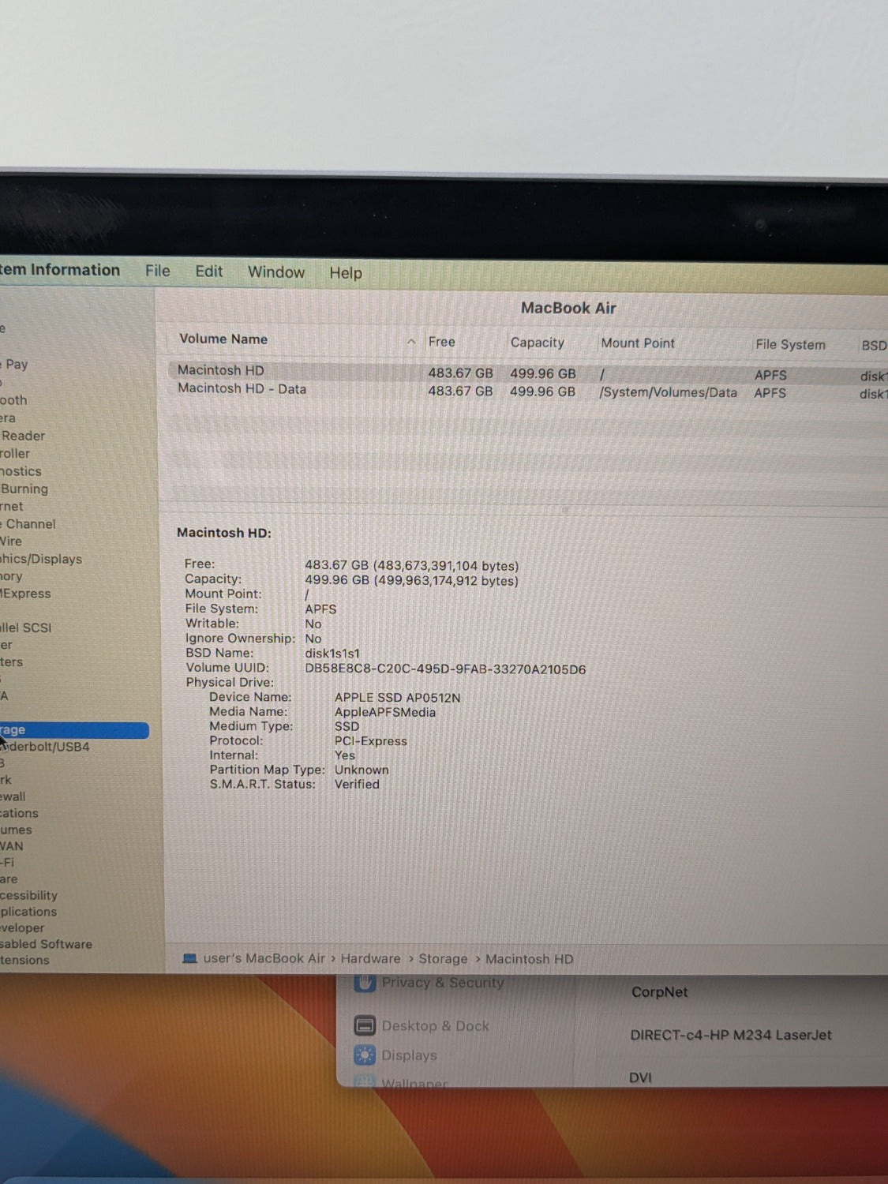The image size is (888, 1184).
Task: Click the /System/Volumes/Data mount point cell
Action: [x=668, y=392]
